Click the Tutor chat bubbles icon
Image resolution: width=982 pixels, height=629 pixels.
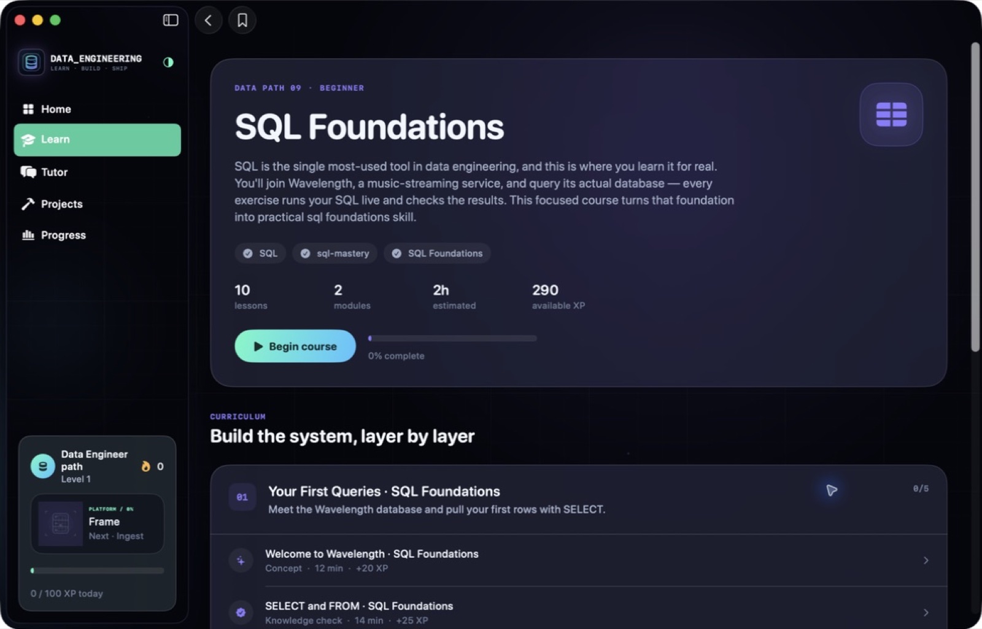click(x=28, y=172)
